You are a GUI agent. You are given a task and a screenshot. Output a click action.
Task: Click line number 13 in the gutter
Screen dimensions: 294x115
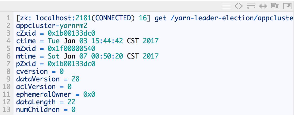7,109
